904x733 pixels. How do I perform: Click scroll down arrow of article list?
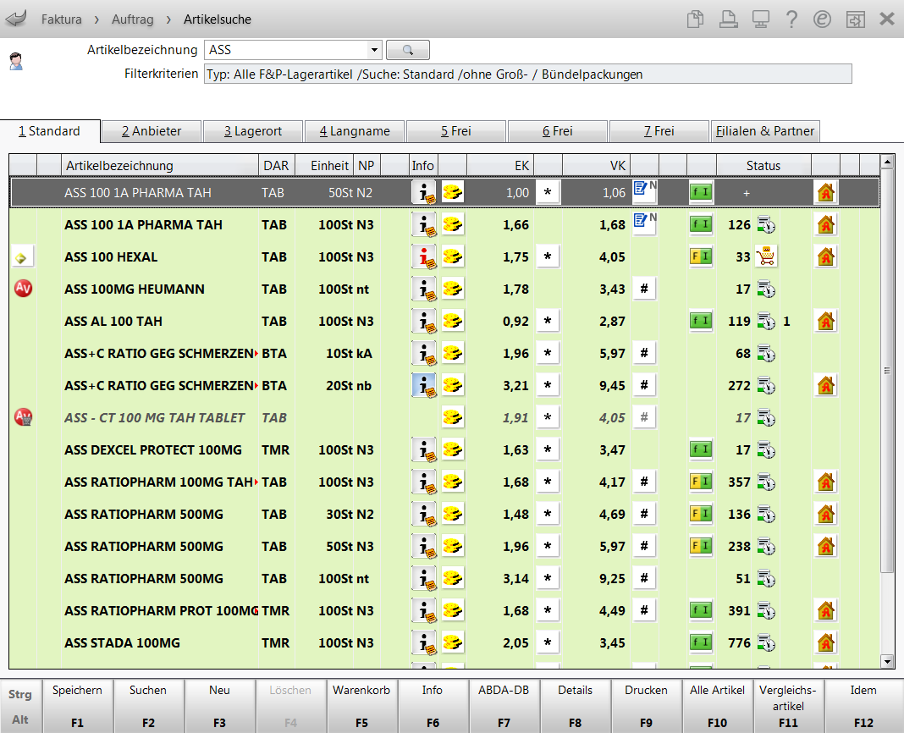coord(887,662)
